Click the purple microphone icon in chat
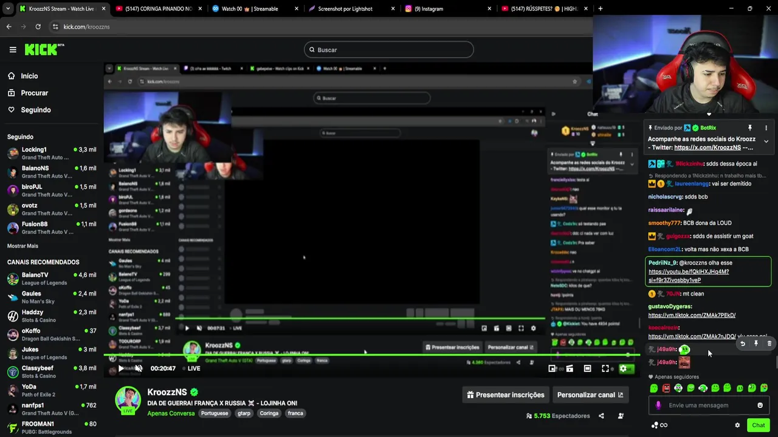 click(x=658, y=405)
